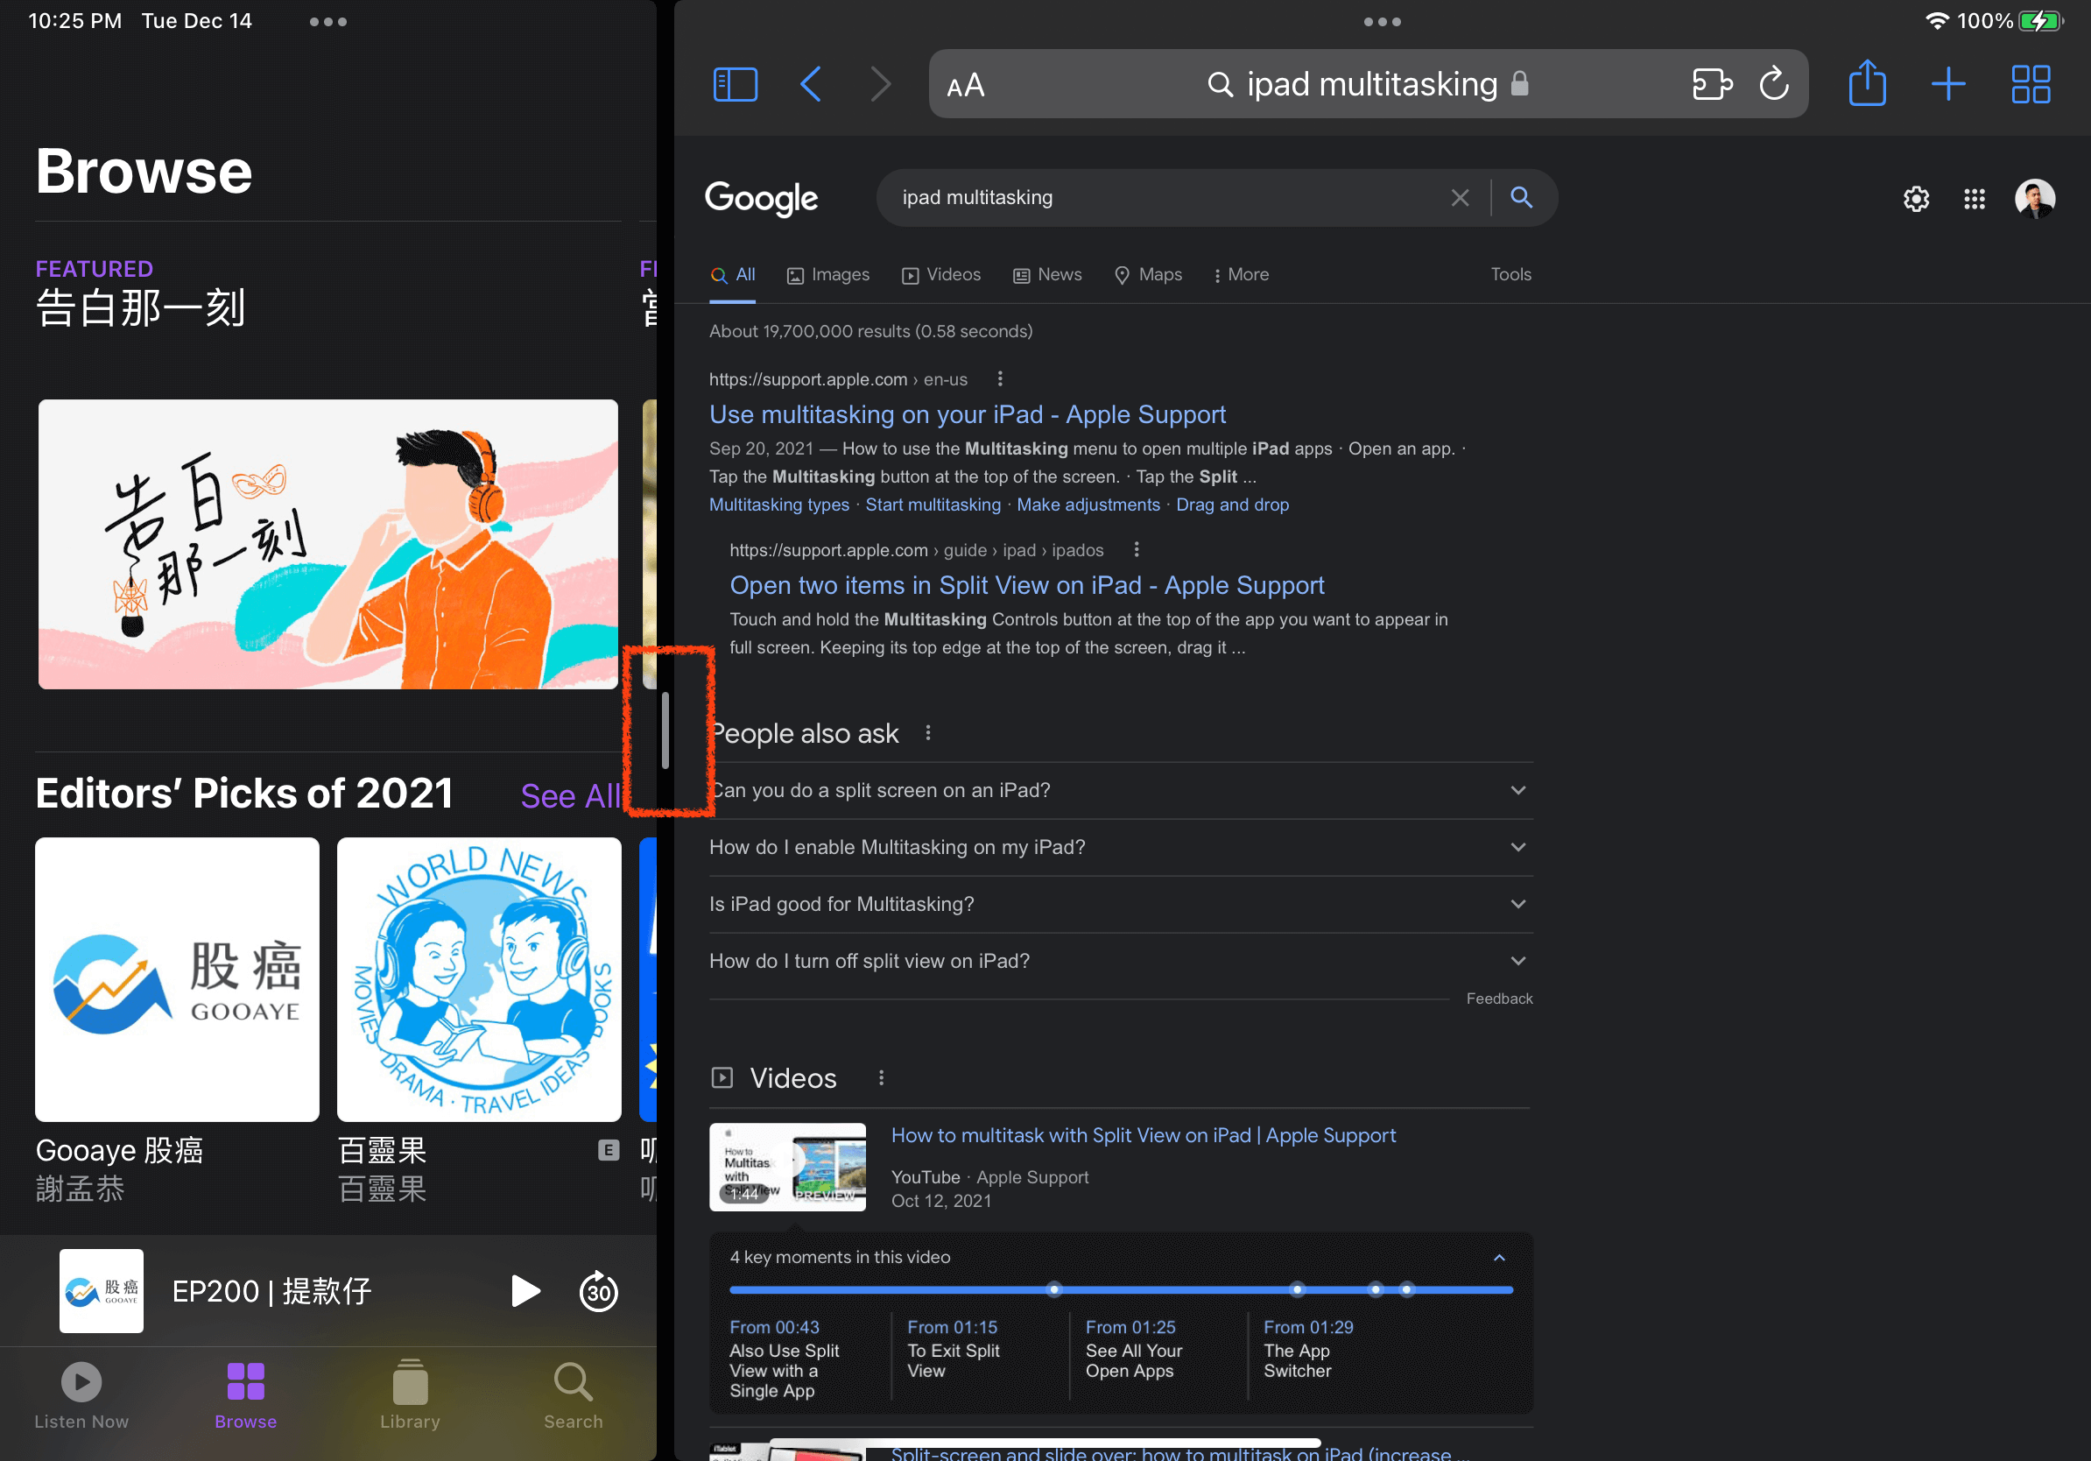Skip forward 30 seconds in mini player
2091x1461 pixels.
(598, 1291)
